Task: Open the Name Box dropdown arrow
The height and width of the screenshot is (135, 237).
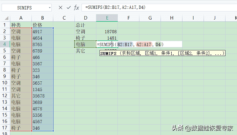Action: [x=49, y=7]
